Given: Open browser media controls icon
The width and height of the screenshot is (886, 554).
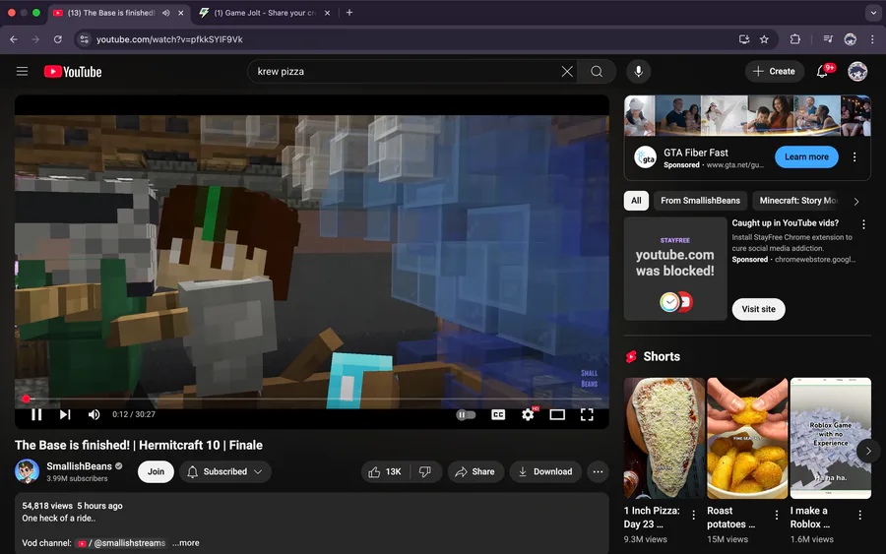Looking at the screenshot, I should coord(828,39).
